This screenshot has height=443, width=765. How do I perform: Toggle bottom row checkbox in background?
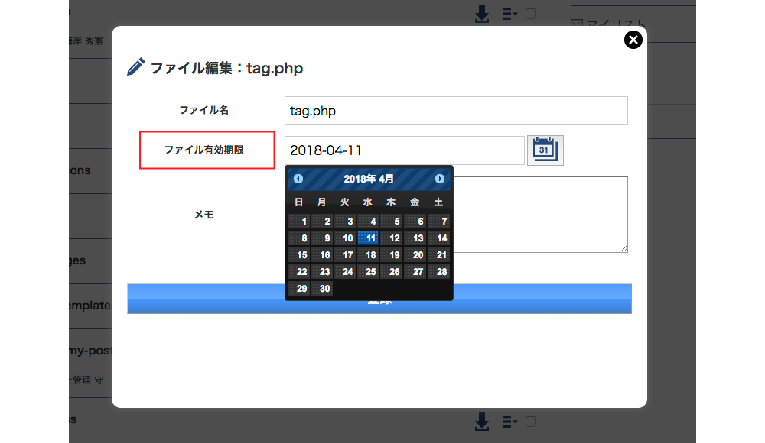tap(531, 422)
